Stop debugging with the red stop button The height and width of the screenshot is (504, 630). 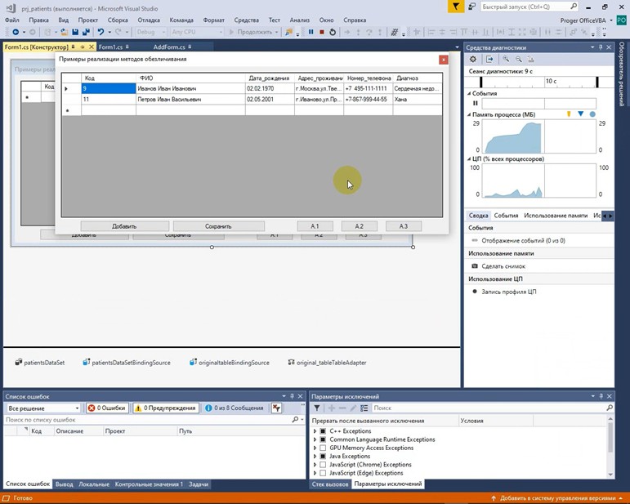pyautogui.click(x=321, y=33)
